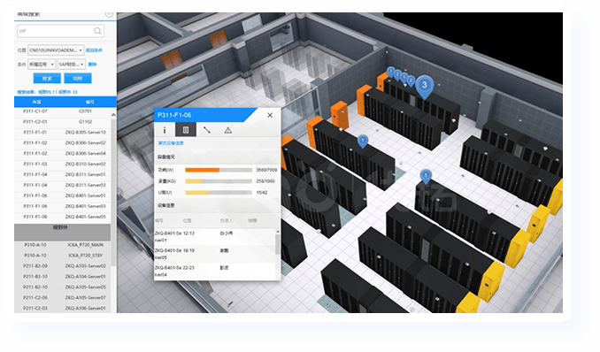Image resolution: width=600 pixels, height=352 pixels.
Task: Select the row with ZXQ-A105-Server07
Action: point(63,298)
